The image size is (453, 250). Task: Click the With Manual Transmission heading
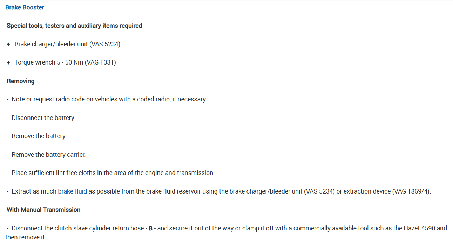coord(43,210)
